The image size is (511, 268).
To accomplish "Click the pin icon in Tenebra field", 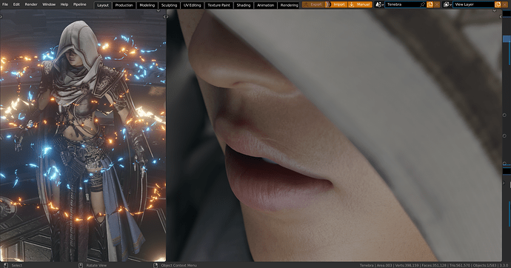I will click(x=422, y=4).
